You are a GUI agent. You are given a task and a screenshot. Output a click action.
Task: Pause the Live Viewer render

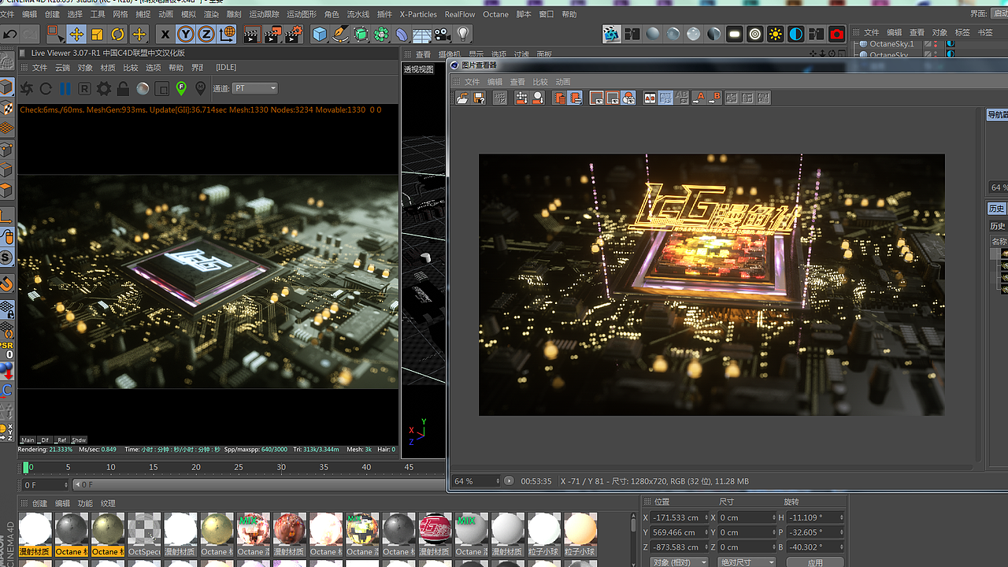coord(65,89)
